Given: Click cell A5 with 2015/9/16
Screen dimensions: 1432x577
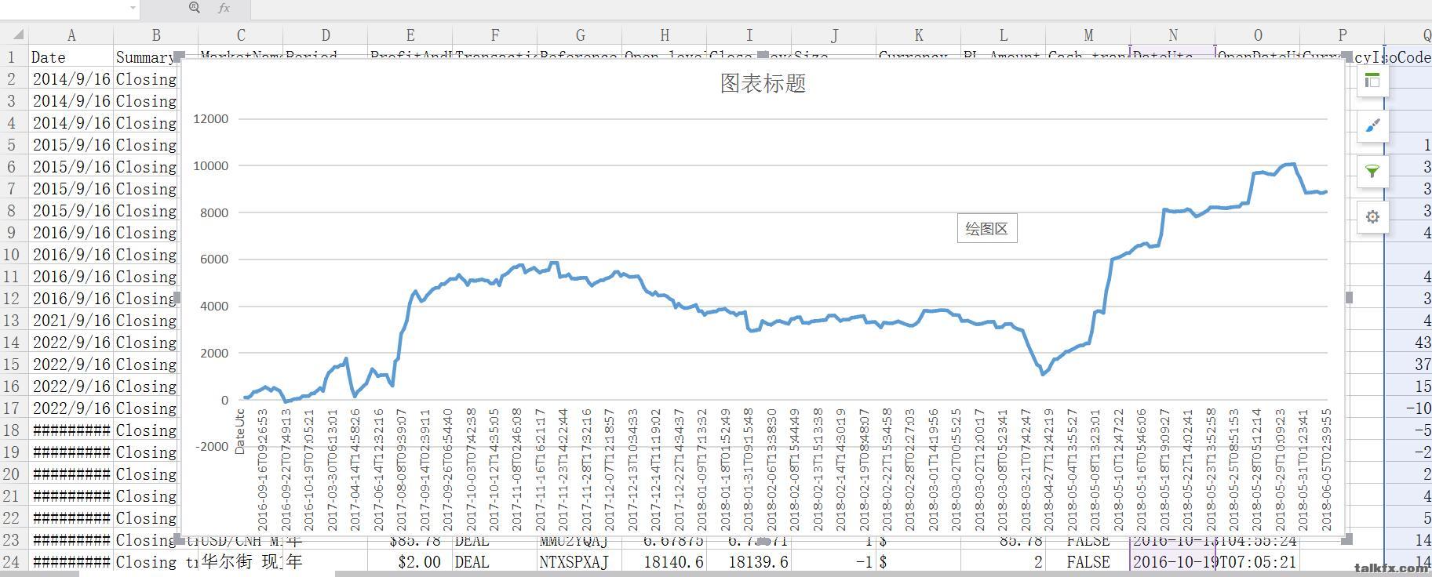Looking at the screenshot, I should 71,144.
